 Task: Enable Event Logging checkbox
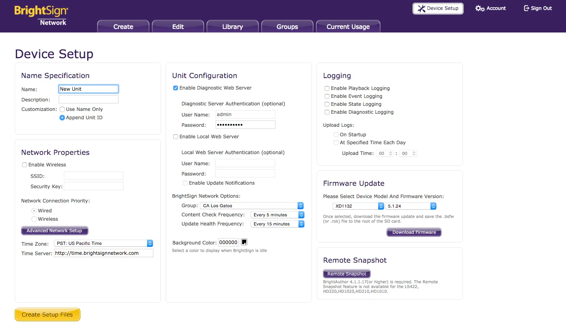(327, 96)
